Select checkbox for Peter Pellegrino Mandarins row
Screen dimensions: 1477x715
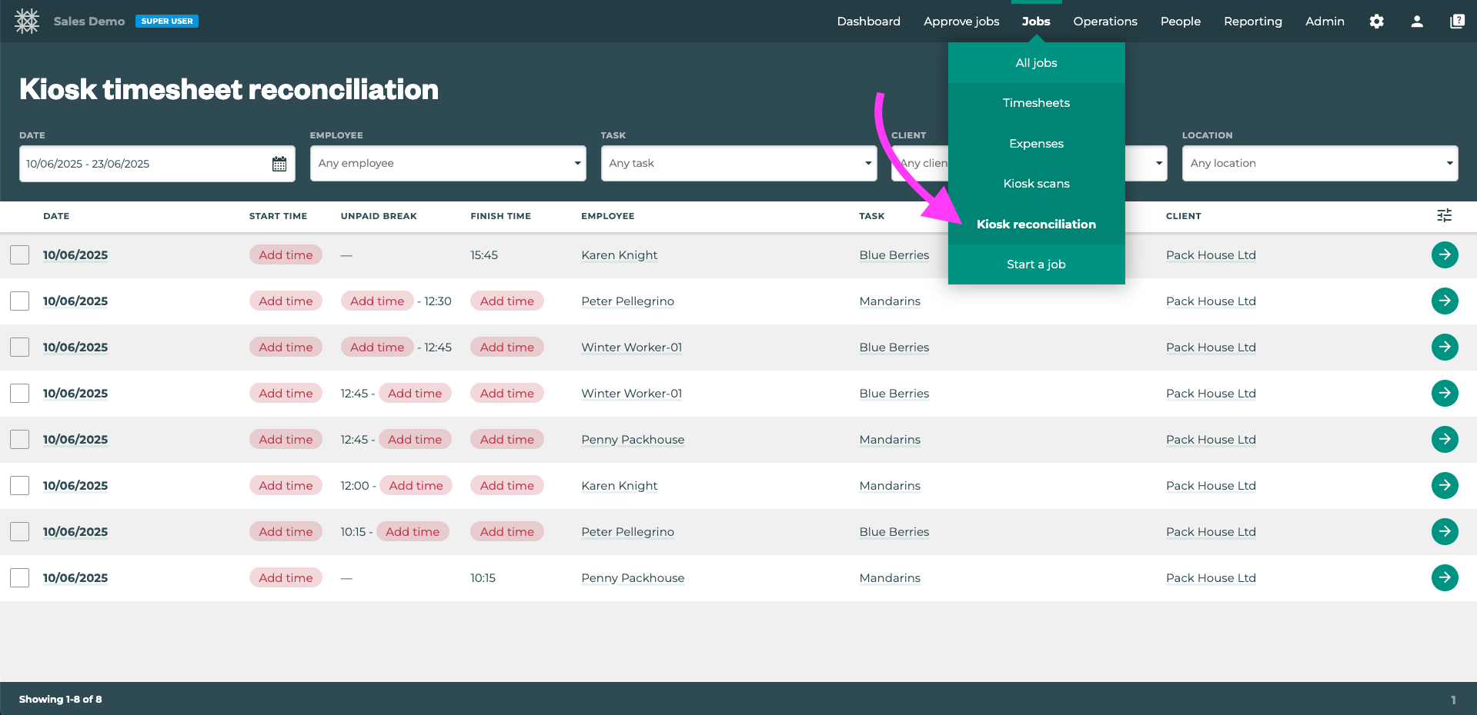(x=20, y=301)
